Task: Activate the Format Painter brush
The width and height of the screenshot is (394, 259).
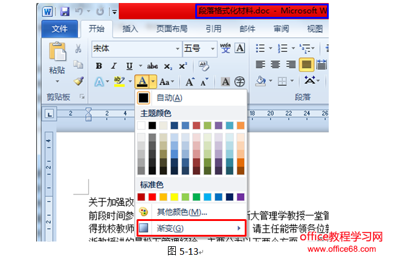Action: pyautogui.click(x=79, y=81)
